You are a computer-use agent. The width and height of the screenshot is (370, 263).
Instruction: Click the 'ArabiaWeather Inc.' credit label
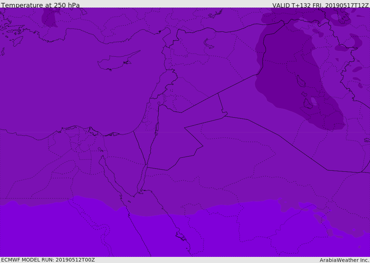point(344,260)
